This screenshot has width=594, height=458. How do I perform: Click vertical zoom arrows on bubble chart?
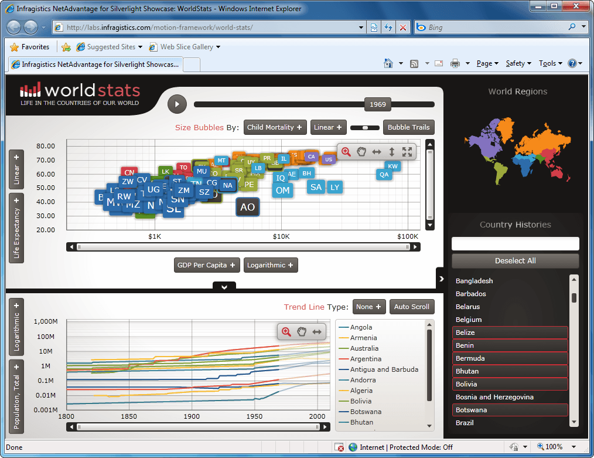392,152
